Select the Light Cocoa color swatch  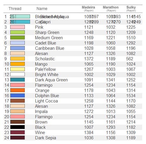point(18,101)
